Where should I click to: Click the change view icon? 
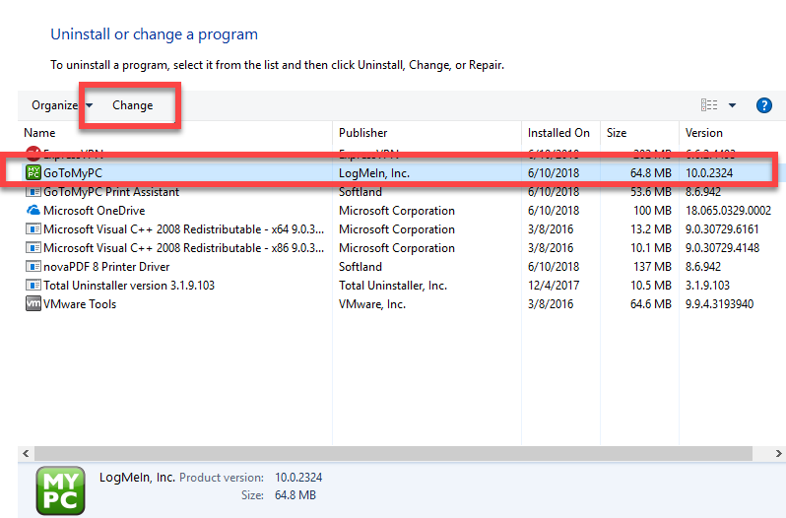tap(709, 105)
